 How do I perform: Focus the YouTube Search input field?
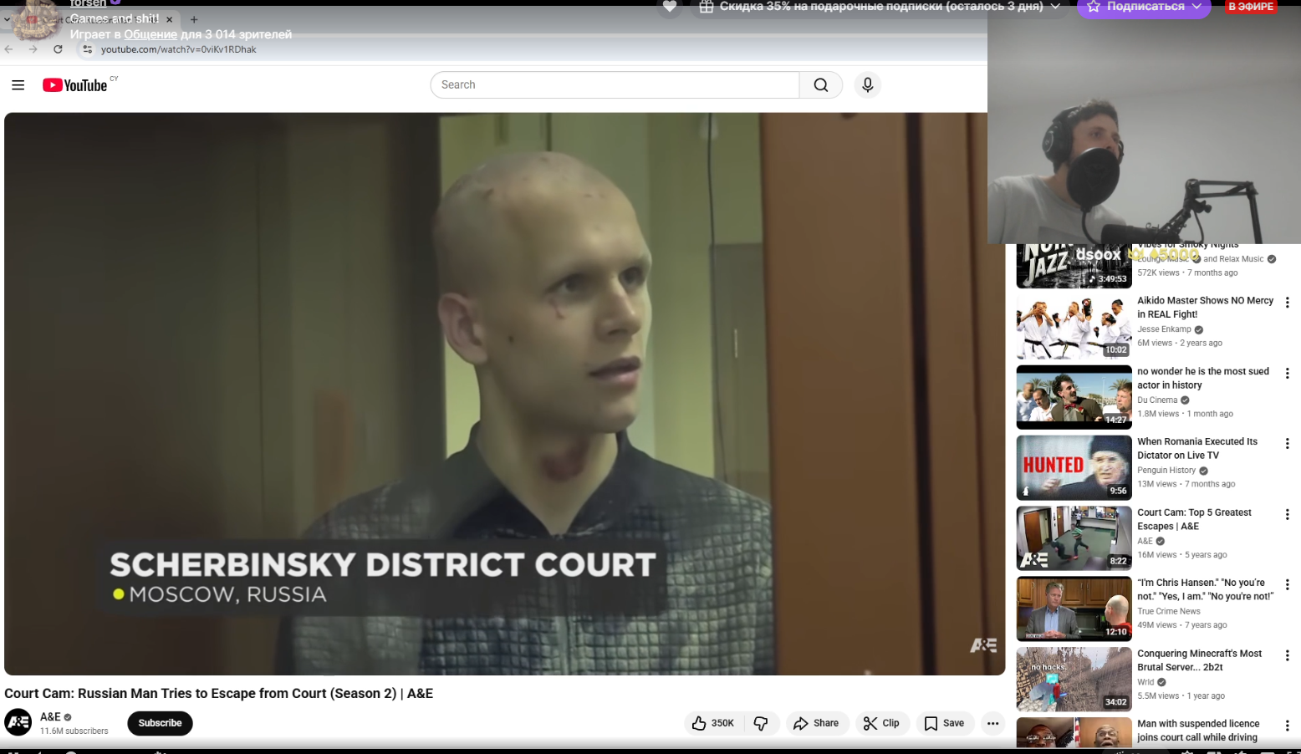(x=615, y=85)
